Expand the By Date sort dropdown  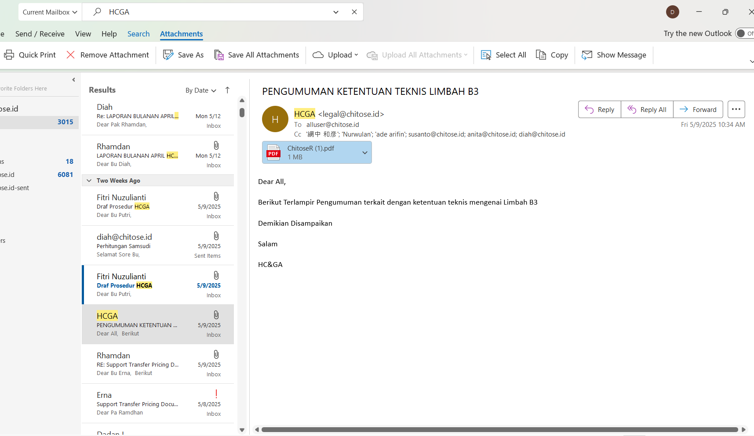point(200,90)
